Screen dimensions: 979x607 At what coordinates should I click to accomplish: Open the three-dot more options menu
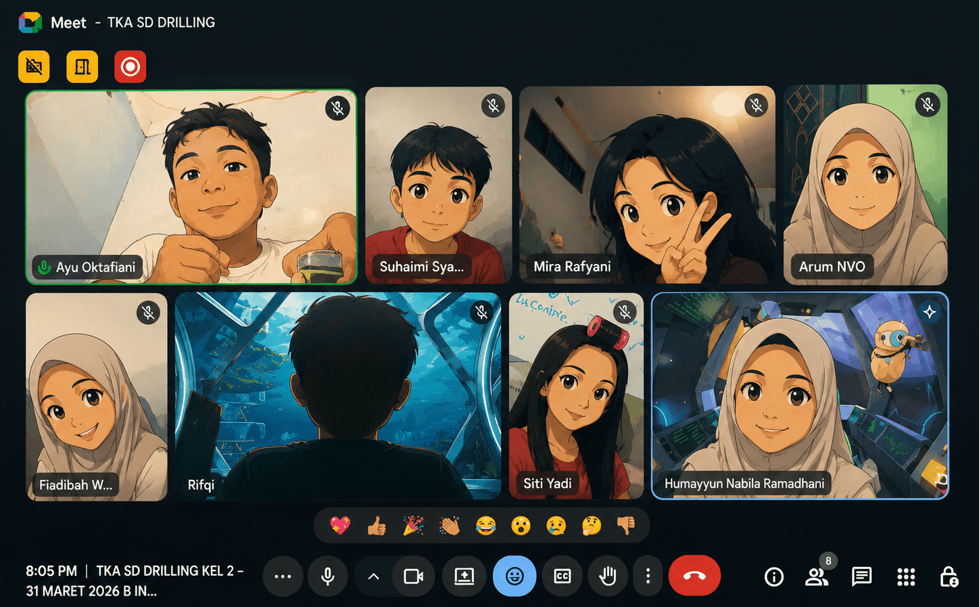click(x=648, y=577)
